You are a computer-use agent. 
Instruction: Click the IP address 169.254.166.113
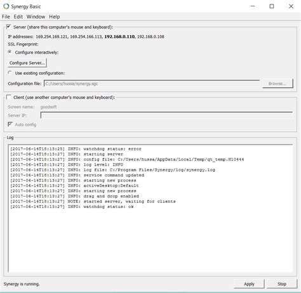click(86, 37)
